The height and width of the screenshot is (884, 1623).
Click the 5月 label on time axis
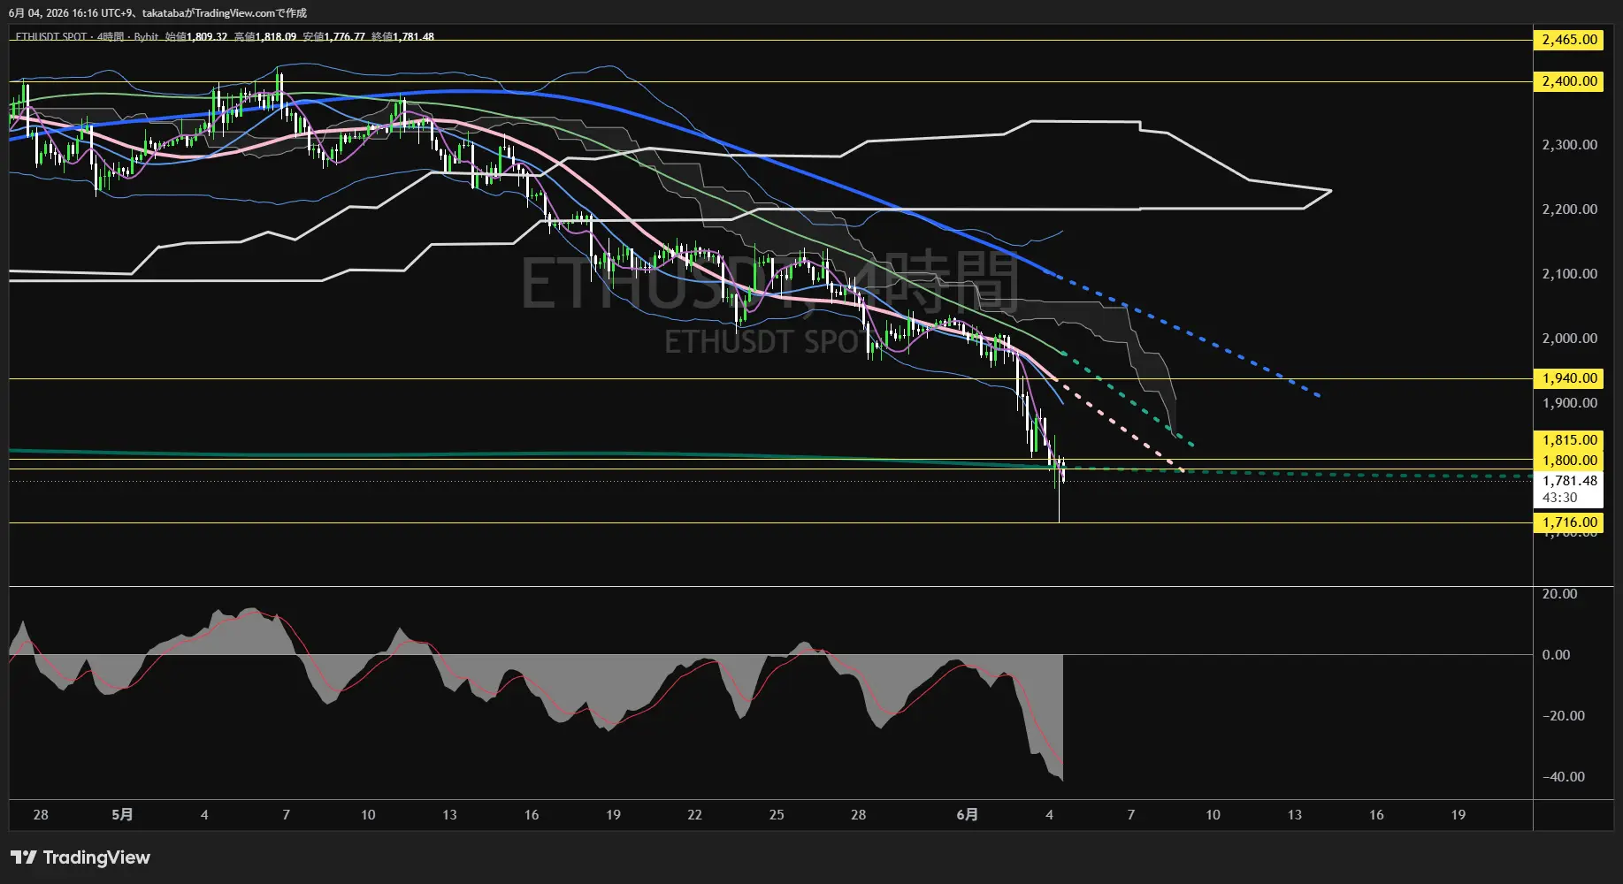point(123,815)
